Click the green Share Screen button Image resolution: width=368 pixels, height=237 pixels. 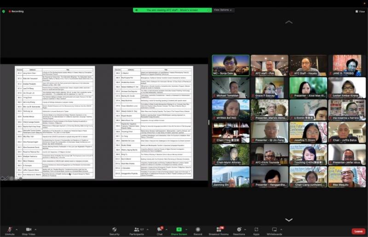179,230
